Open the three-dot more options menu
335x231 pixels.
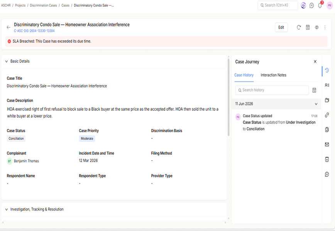point(325,27)
